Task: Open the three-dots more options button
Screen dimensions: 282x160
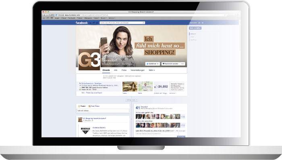Action: (182, 64)
